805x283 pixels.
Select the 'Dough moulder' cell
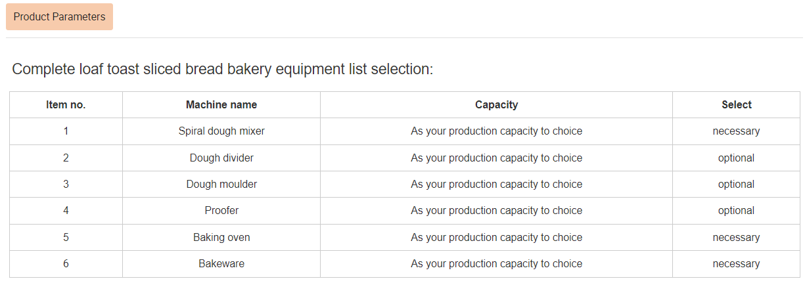pyautogui.click(x=221, y=185)
